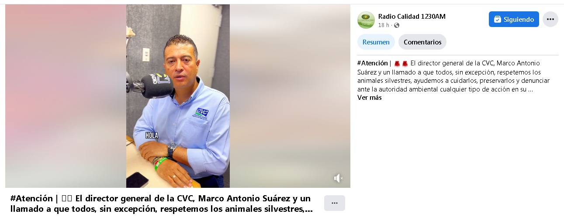Image resolution: width=564 pixels, height=217 pixels.
Task: Unmute the video with the speaker icon
Action: (x=338, y=178)
